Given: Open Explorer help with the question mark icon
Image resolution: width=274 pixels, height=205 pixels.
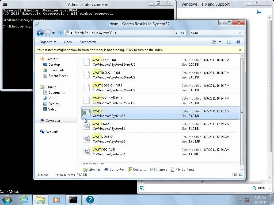Looking at the screenshot, I should coord(238,42).
